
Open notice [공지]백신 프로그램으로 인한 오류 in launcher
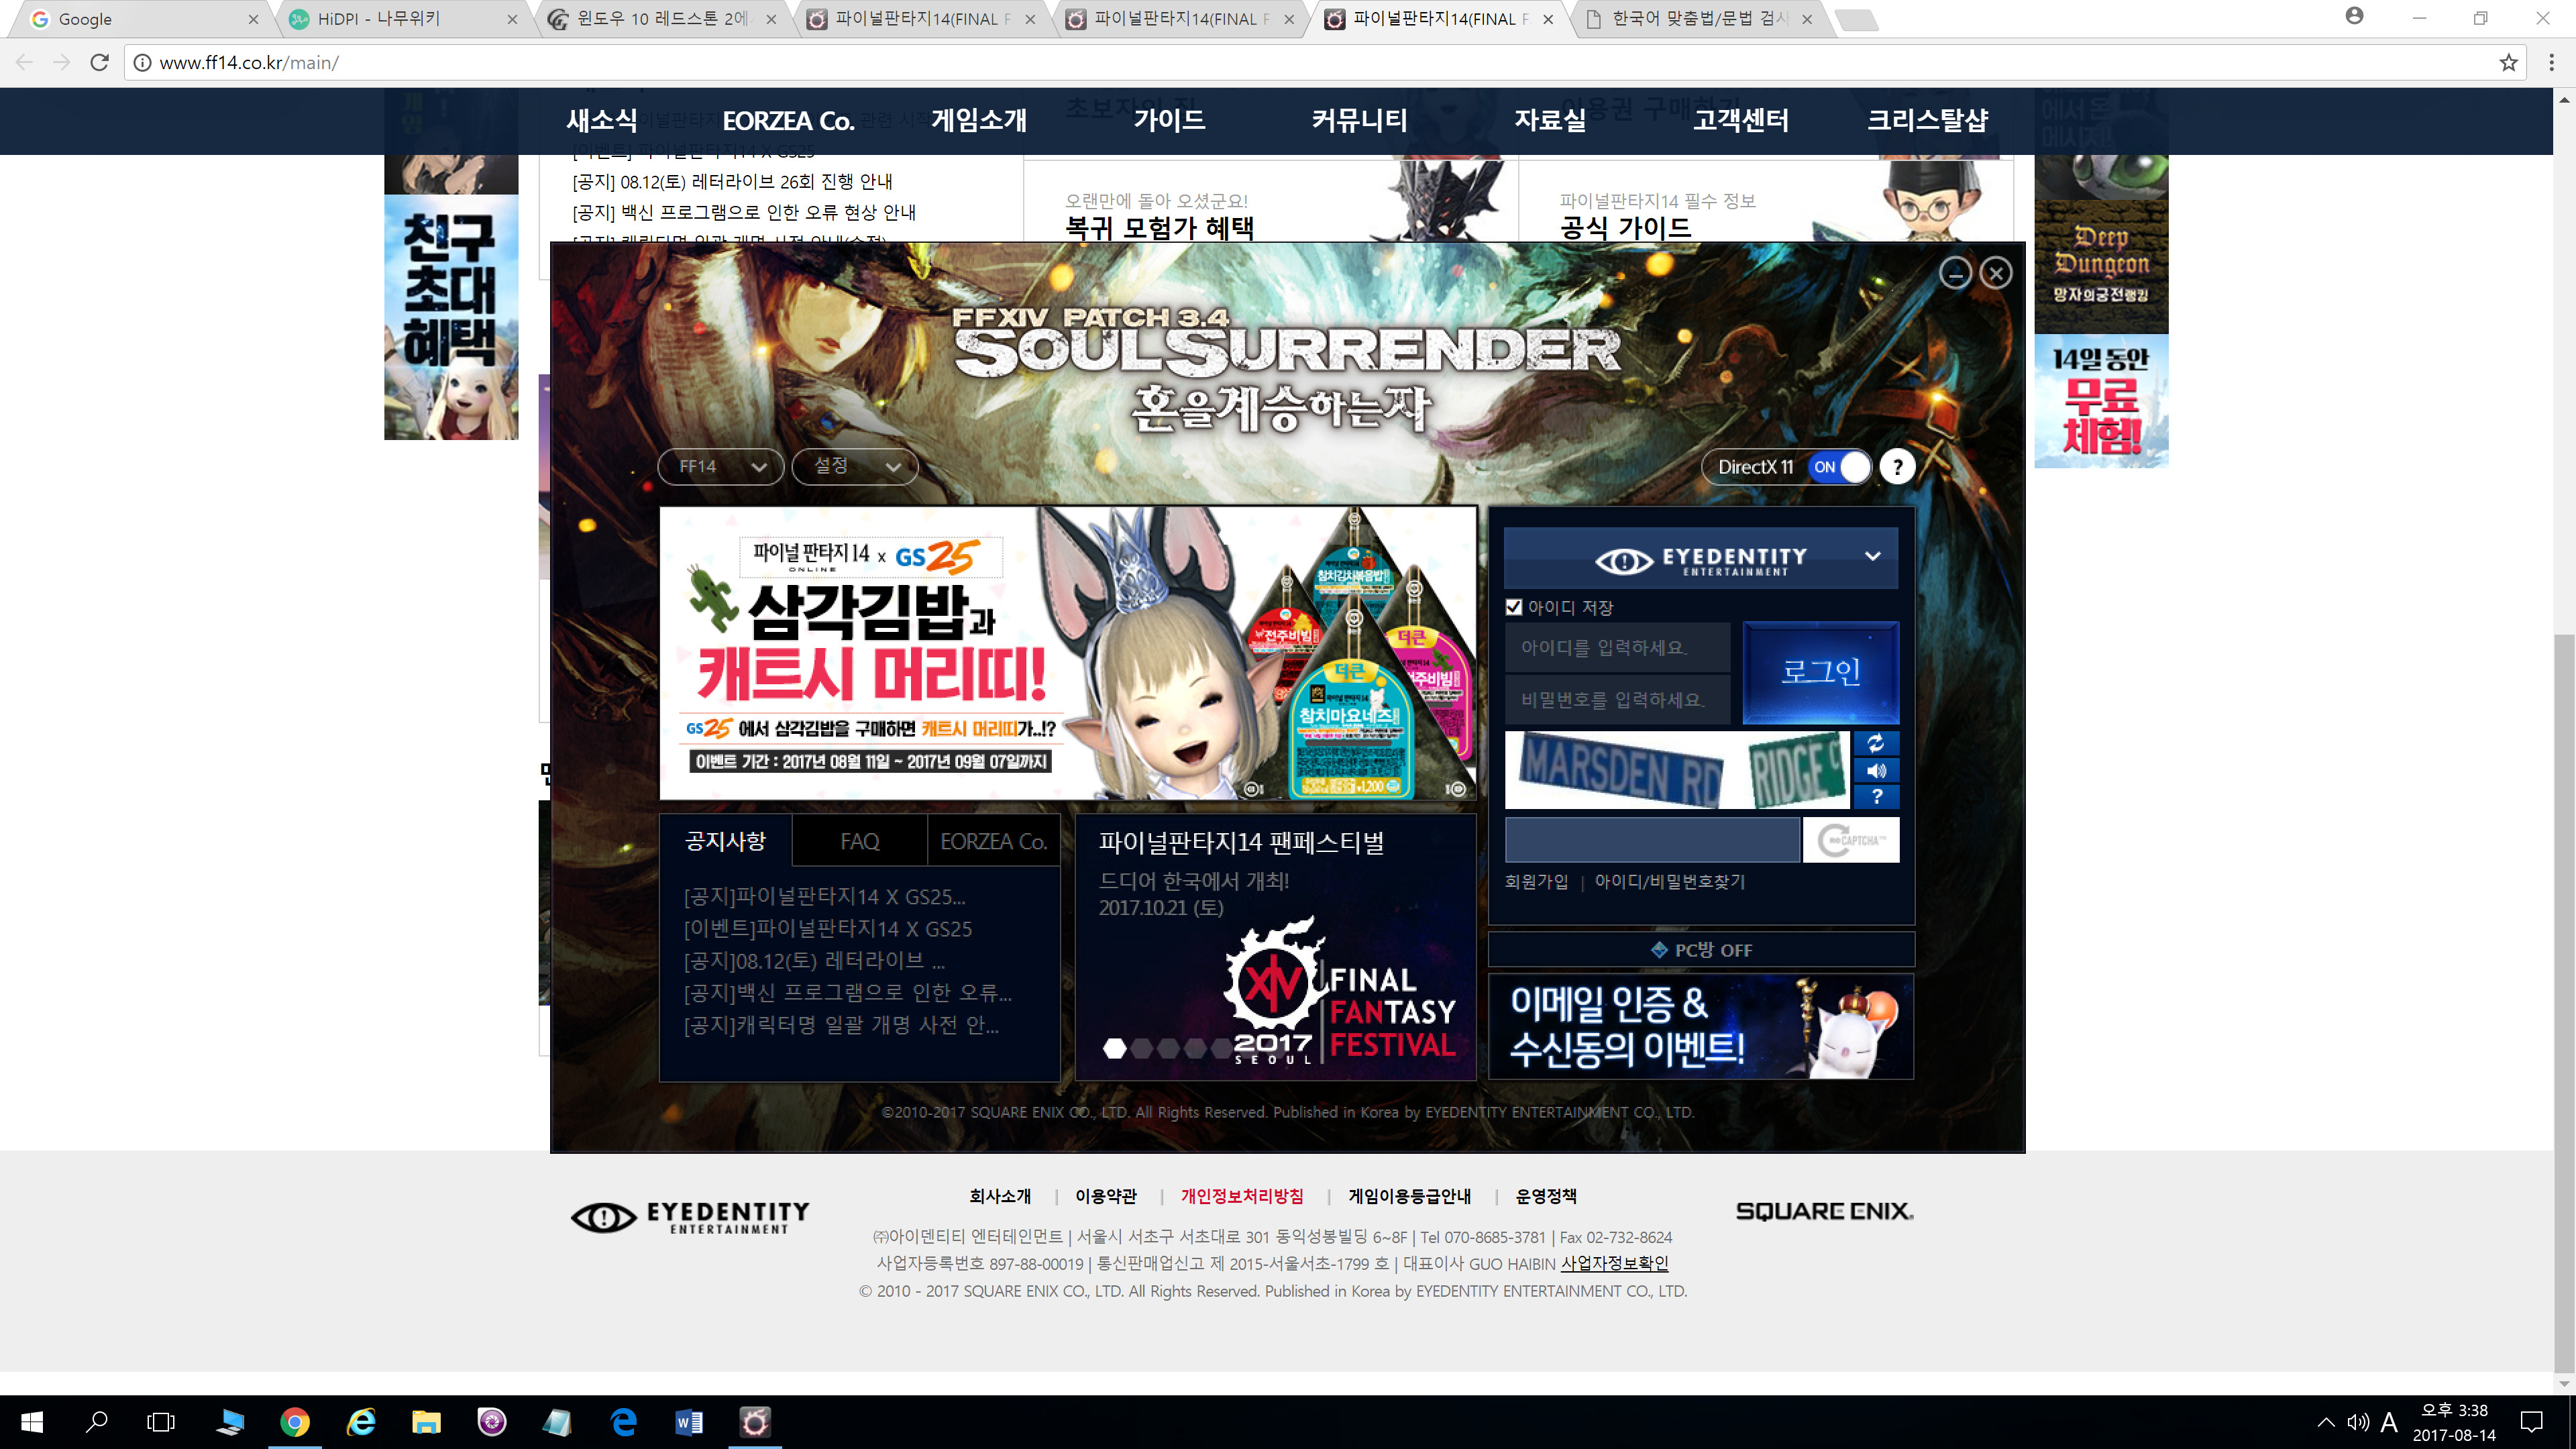pos(848,993)
